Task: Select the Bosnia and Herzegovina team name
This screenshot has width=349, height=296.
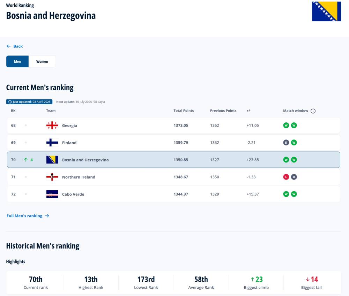Action: coord(85,160)
